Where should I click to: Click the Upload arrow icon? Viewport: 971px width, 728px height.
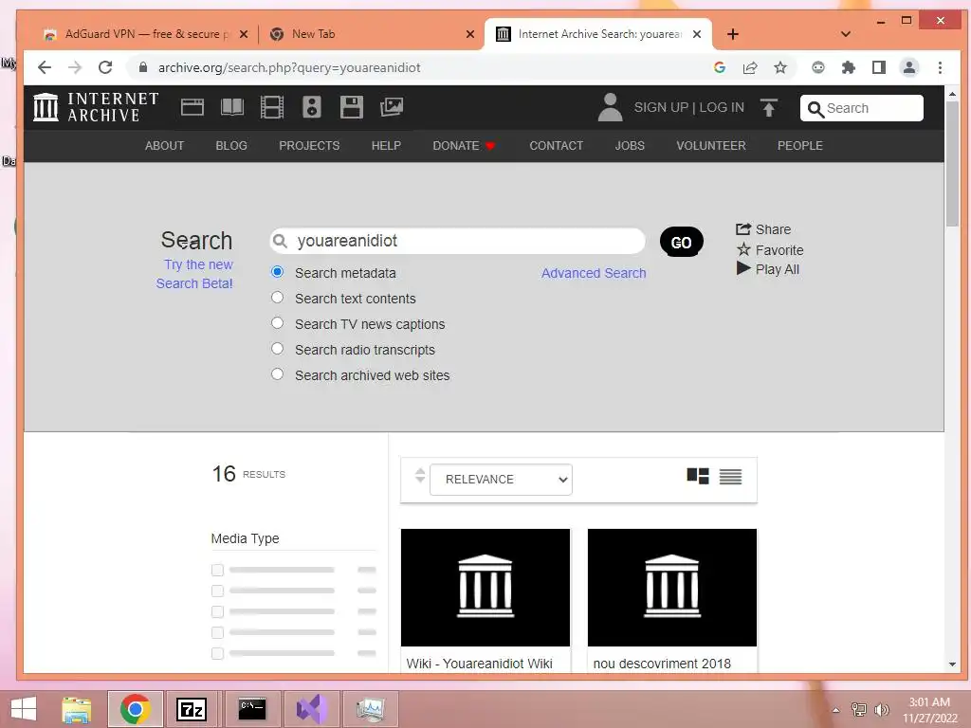click(x=768, y=108)
